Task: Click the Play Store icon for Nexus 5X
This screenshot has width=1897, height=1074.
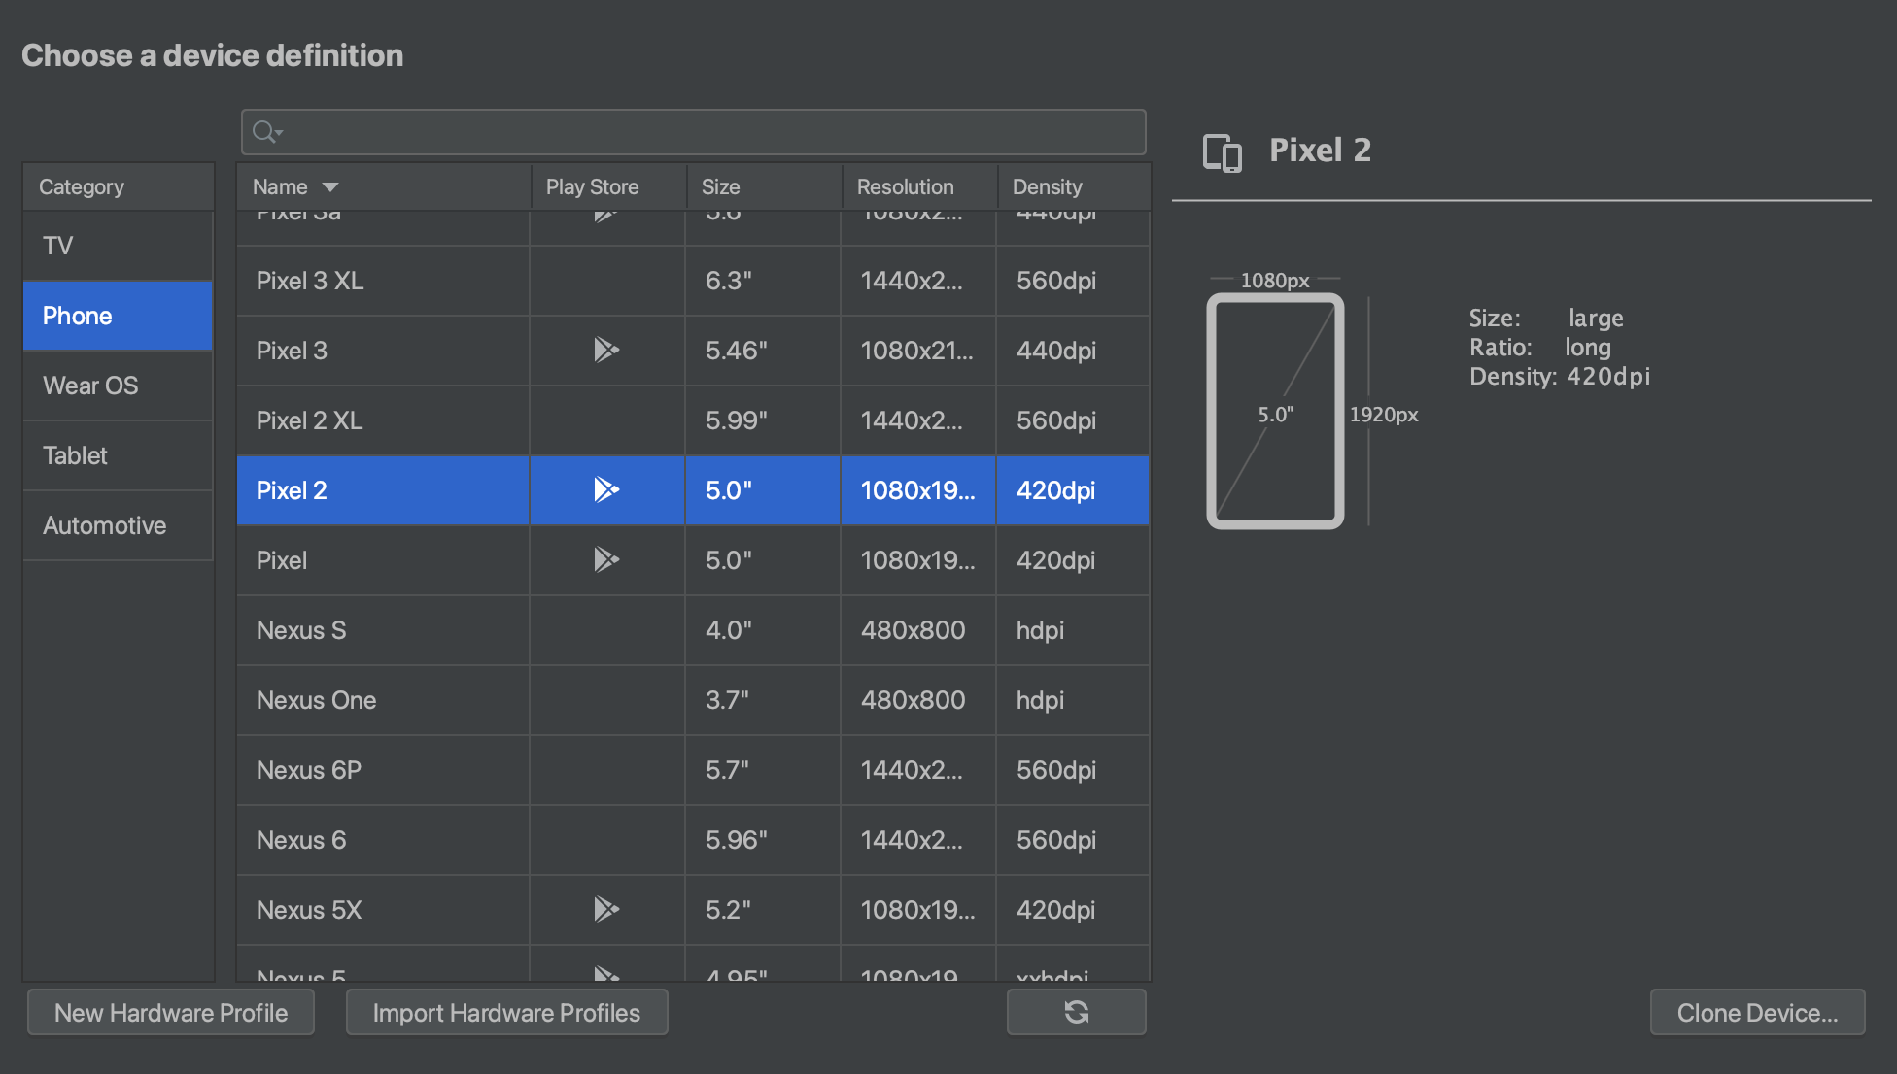Action: (x=606, y=909)
